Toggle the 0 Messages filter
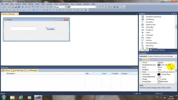The image size is (178, 100). click(32, 70)
